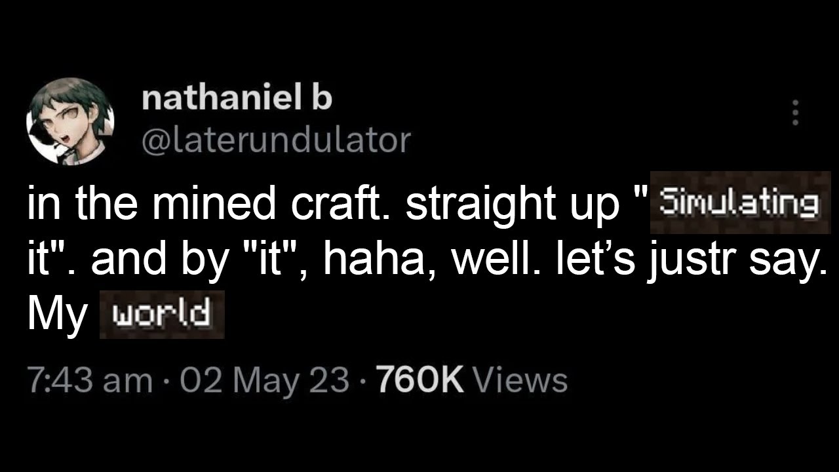This screenshot has width=839, height=472.
Task: Click the pixelated "Simulating" Minecraft text image
Action: tap(740, 203)
